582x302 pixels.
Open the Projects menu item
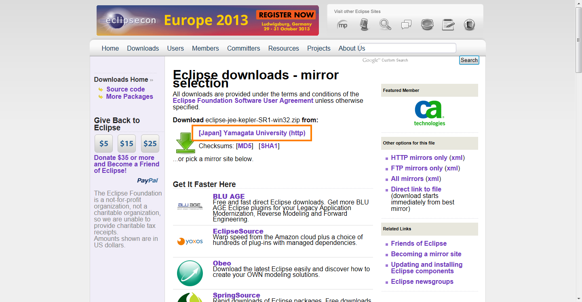coord(319,48)
